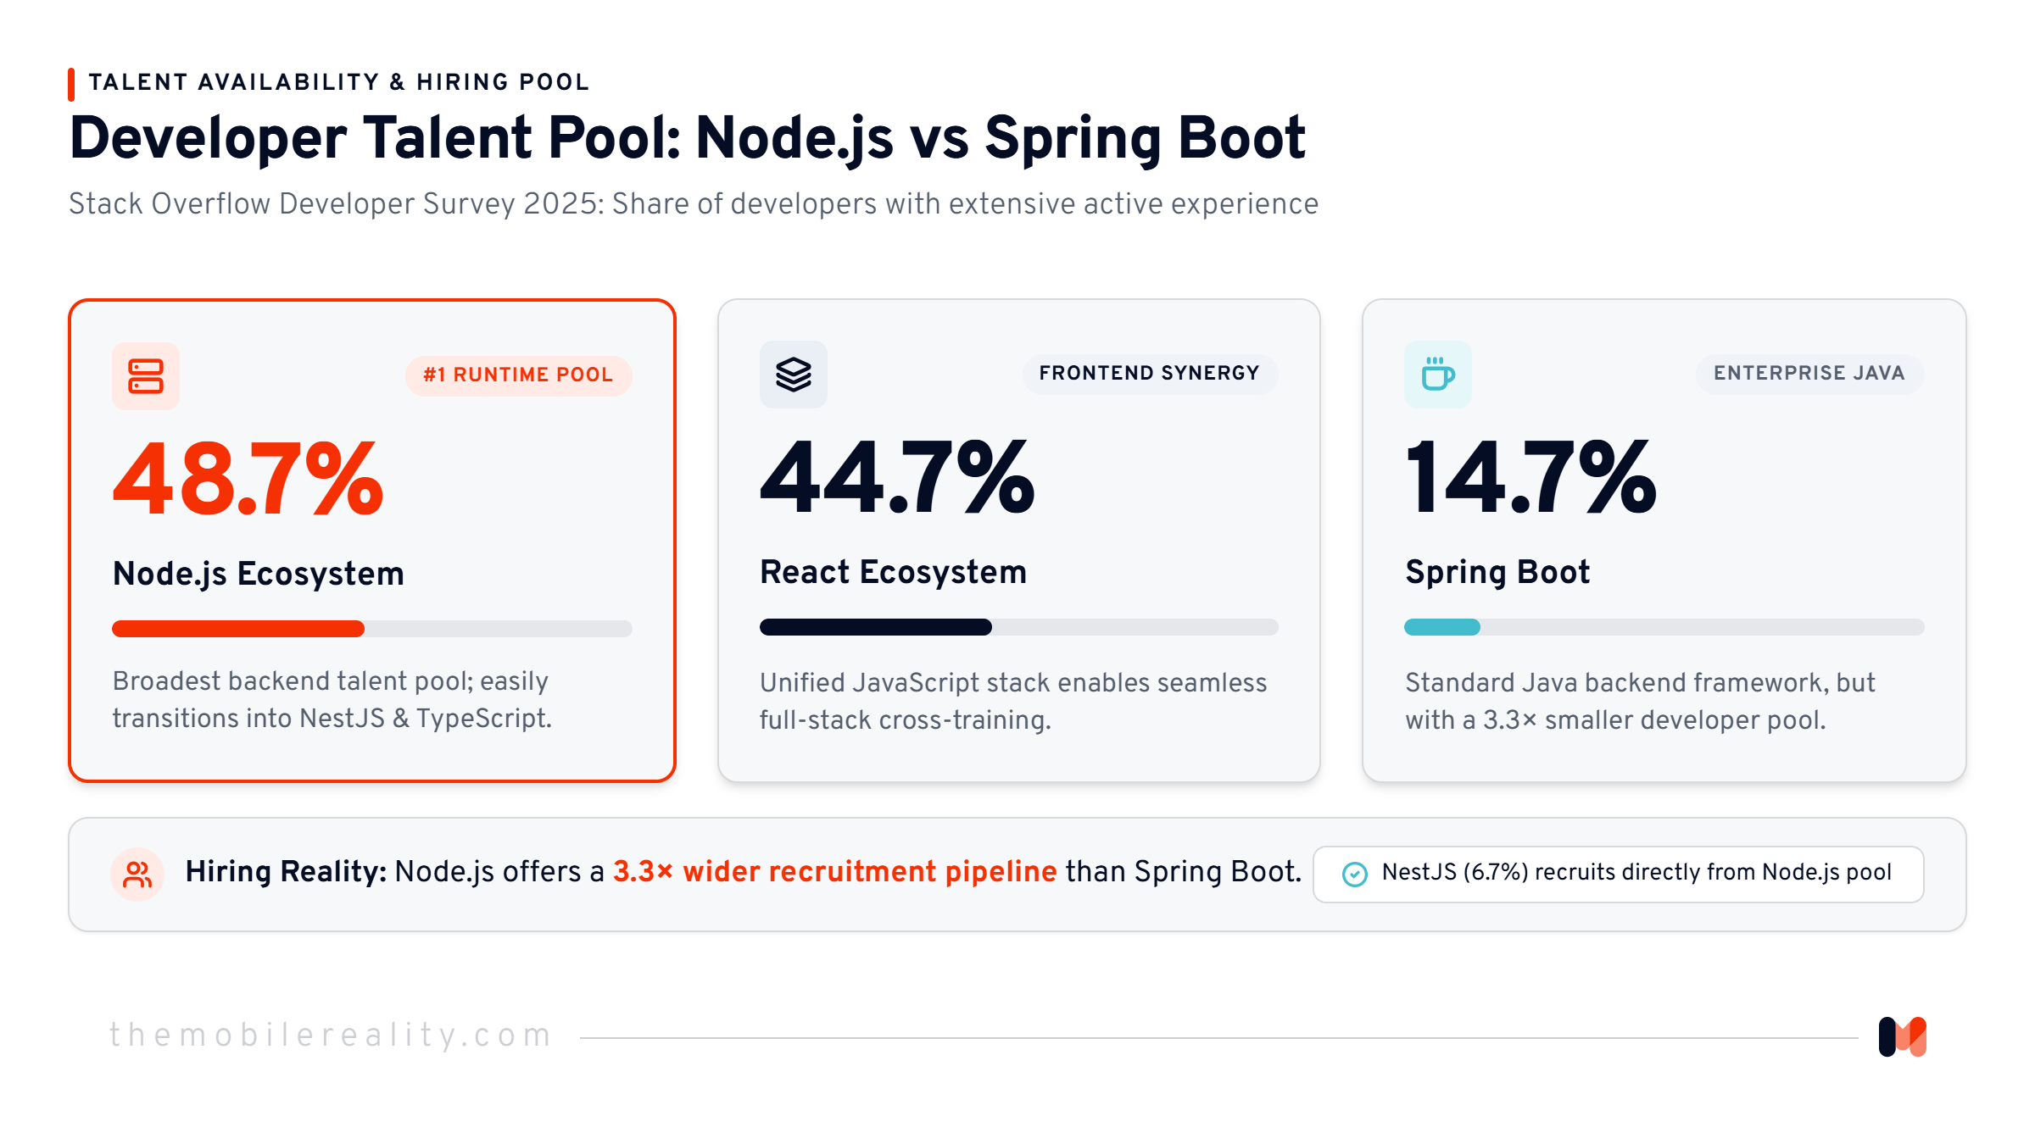Click the teal Spring Boot progress bar

(1442, 627)
